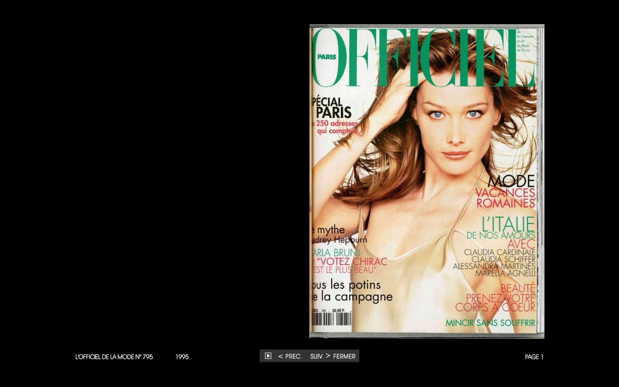Close the viewer using FERMER
The image size is (619, 387).
(x=344, y=357)
